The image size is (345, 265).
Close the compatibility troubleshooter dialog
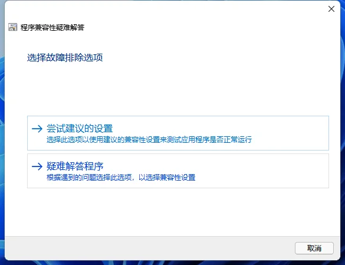(331, 9)
